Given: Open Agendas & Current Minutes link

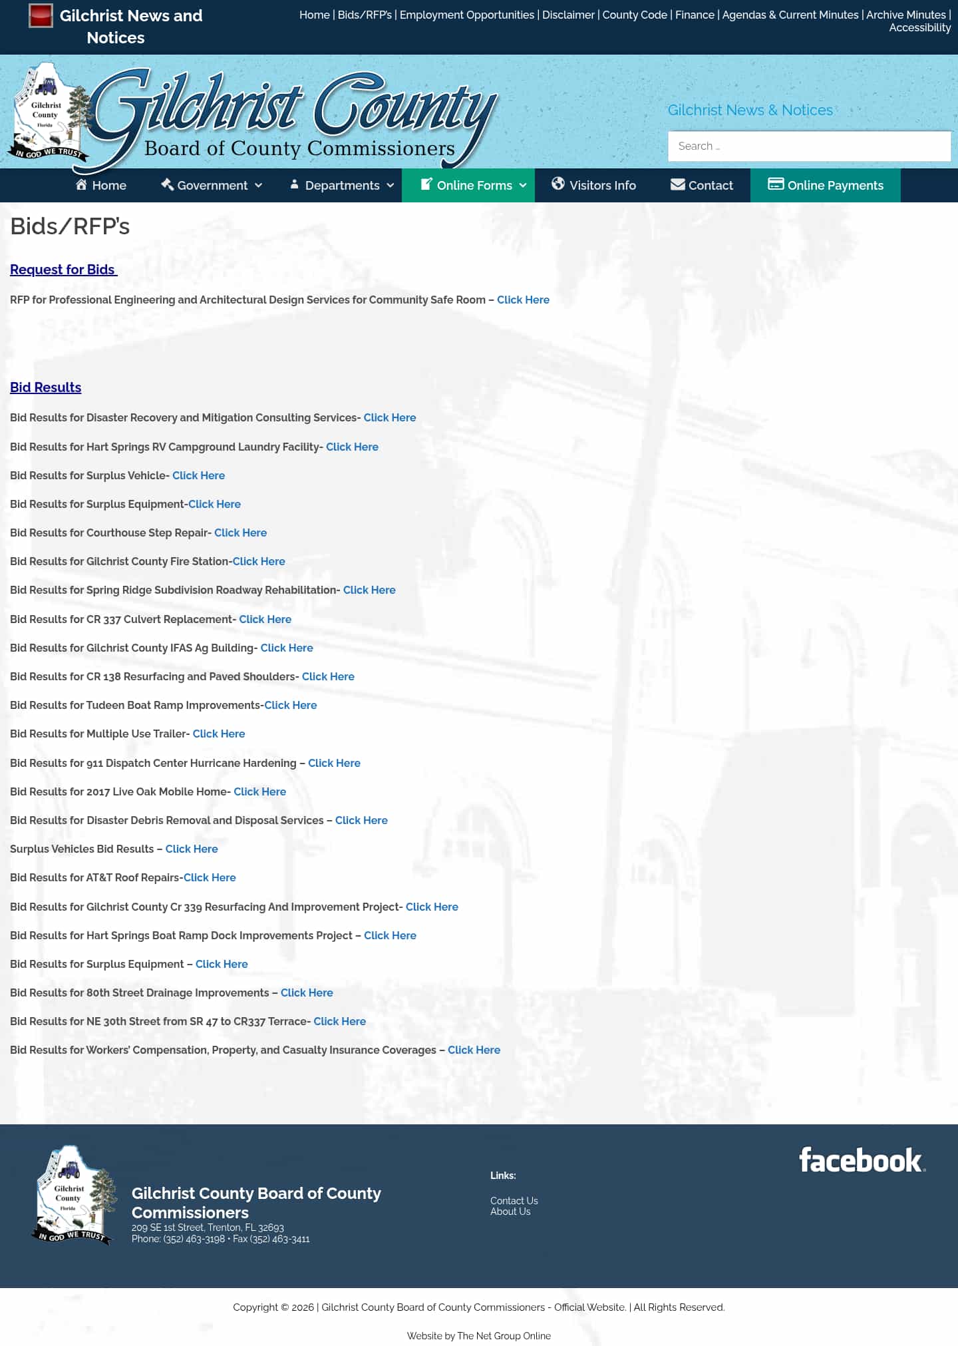Looking at the screenshot, I should tap(790, 15).
